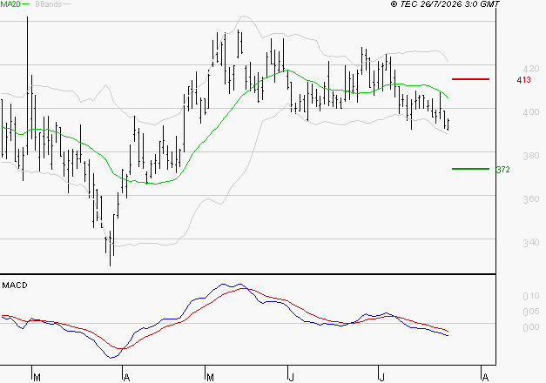Select the 420 price axis label
The width and height of the screenshot is (546, 383).
pyautogui.click(x=531, y=68)
